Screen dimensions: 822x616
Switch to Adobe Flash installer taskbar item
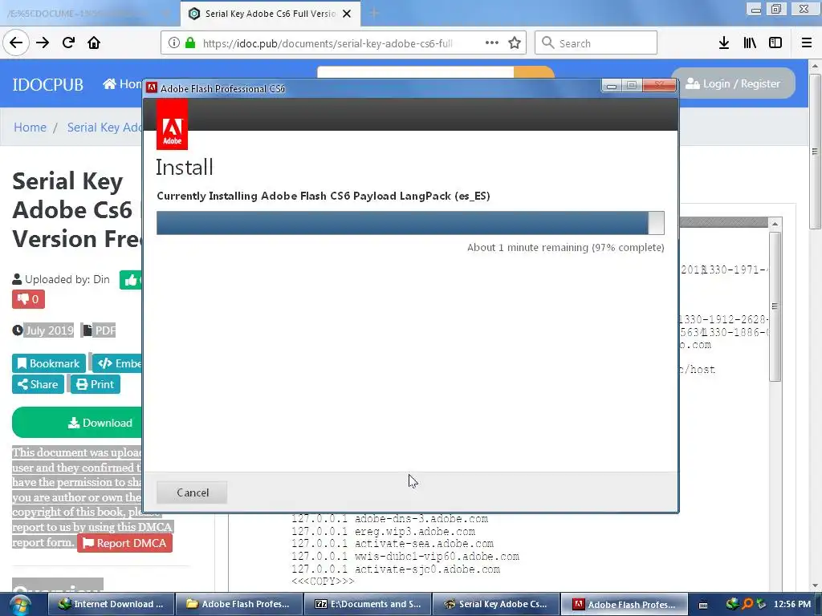click(624, 604)
